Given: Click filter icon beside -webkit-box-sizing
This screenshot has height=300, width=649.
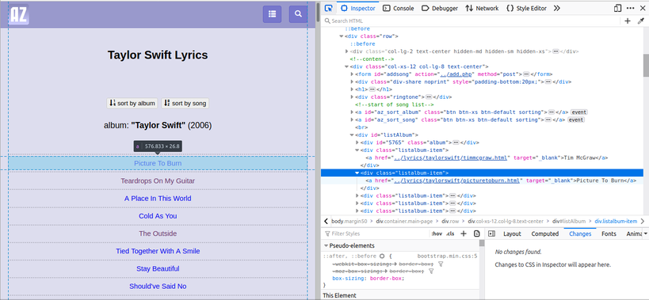Looking at the screenshot, I should tap(441, 264).
